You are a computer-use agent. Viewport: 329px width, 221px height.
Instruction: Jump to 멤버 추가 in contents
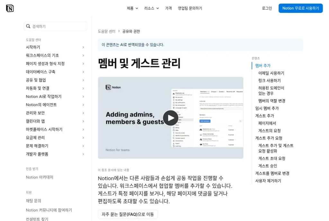pos(263,66)
